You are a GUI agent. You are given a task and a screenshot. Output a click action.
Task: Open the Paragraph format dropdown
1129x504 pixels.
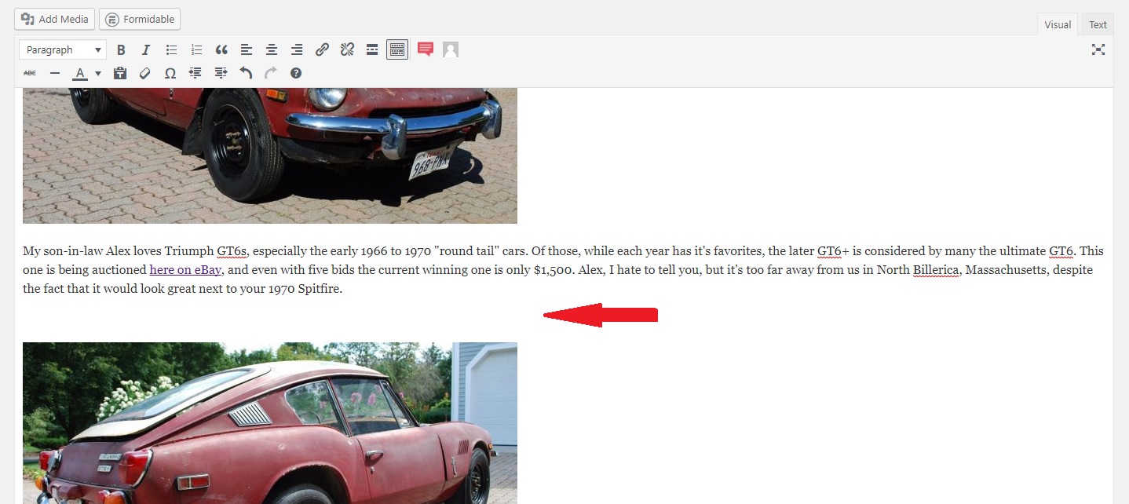pos(63,49)
